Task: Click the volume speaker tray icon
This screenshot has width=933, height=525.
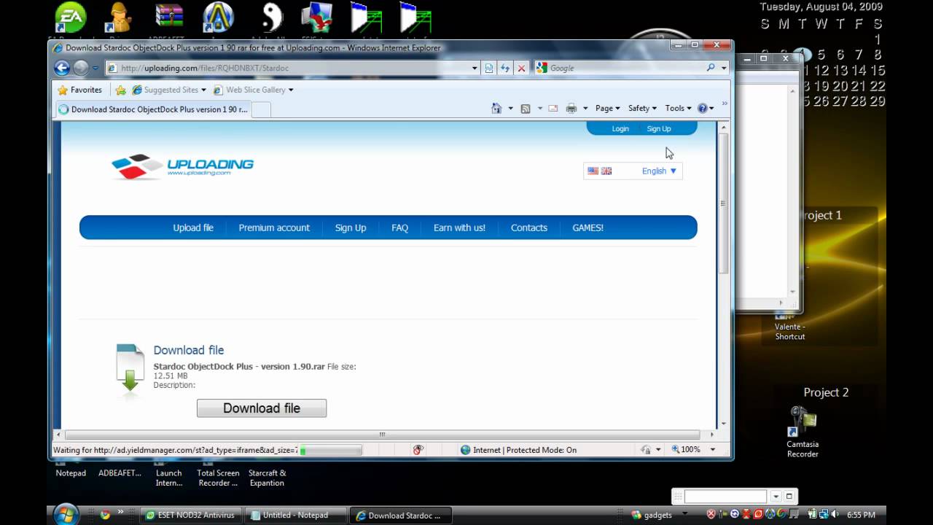Action: [x=835, y=515]
